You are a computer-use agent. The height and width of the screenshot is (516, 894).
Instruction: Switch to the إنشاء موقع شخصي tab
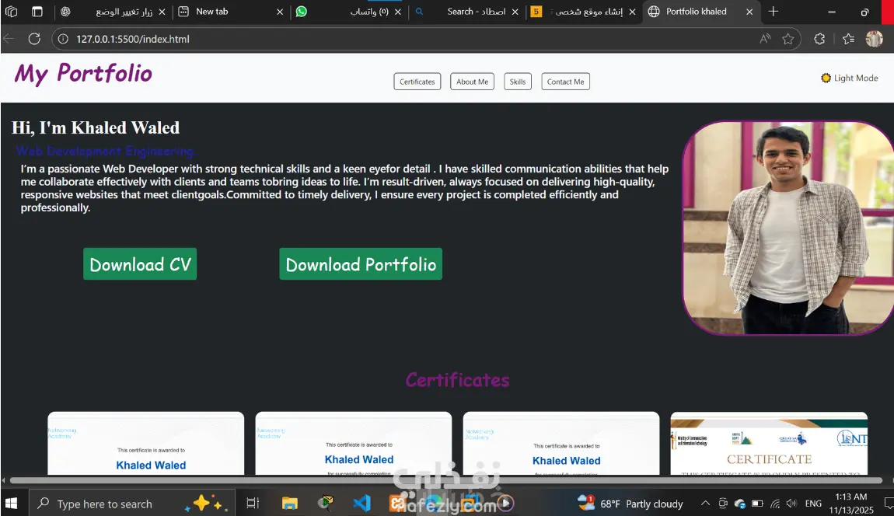583,12
